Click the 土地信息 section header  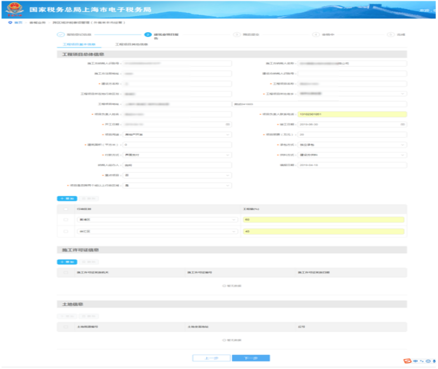point(232,304)
